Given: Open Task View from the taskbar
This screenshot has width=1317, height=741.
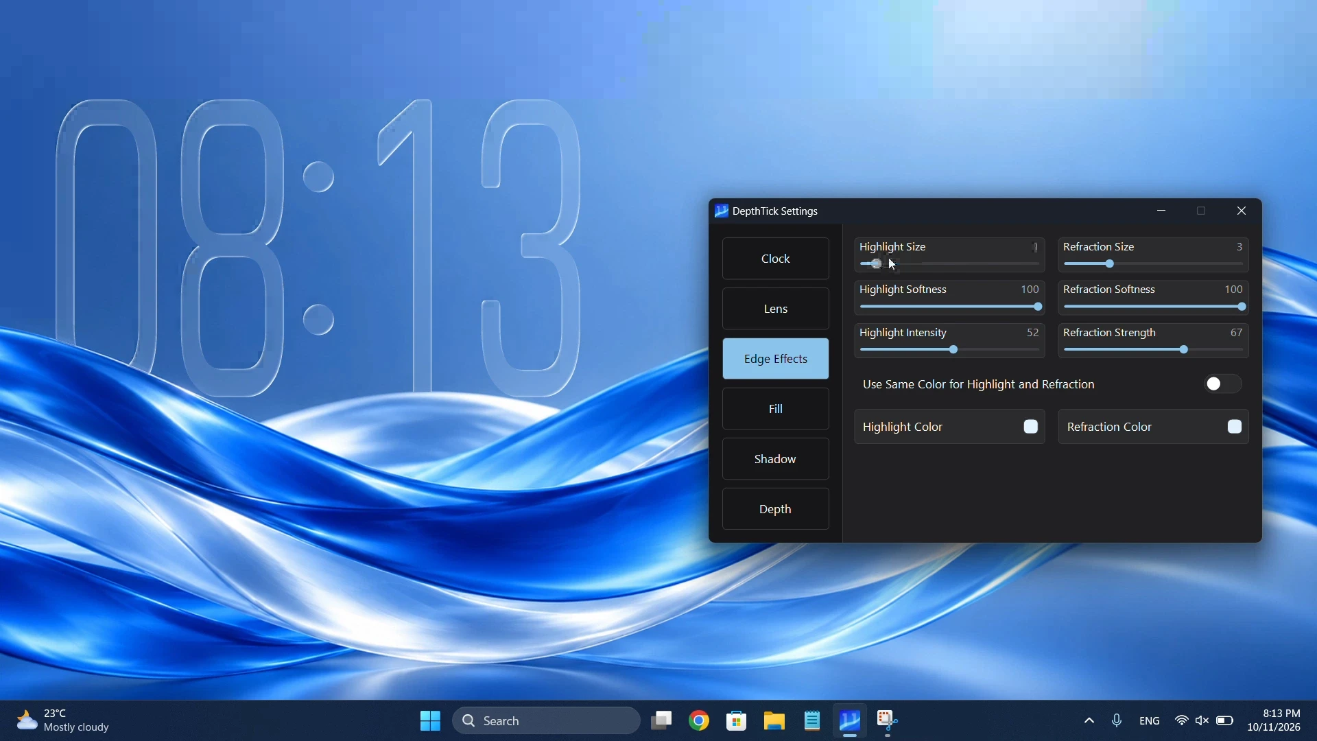Looking at the screenshot, I should click(x=662, y=721).
